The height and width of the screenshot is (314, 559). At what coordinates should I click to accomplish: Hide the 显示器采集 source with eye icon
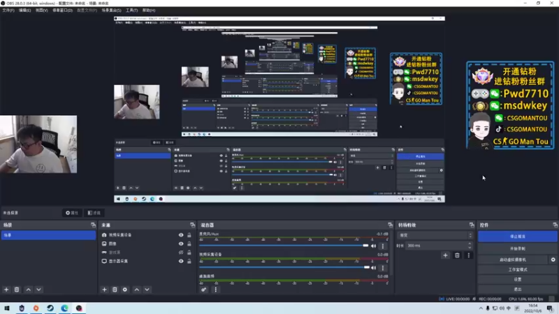coord(181,261)
